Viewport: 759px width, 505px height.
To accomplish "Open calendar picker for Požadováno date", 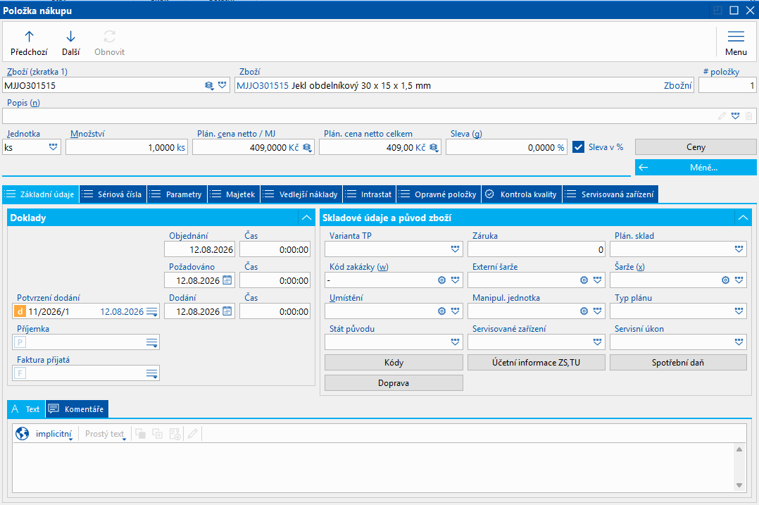I will (x=227, y=280).
